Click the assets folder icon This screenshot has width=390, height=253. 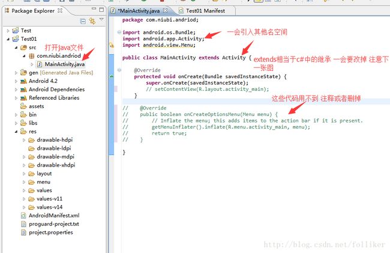click(x=23, y=106)
